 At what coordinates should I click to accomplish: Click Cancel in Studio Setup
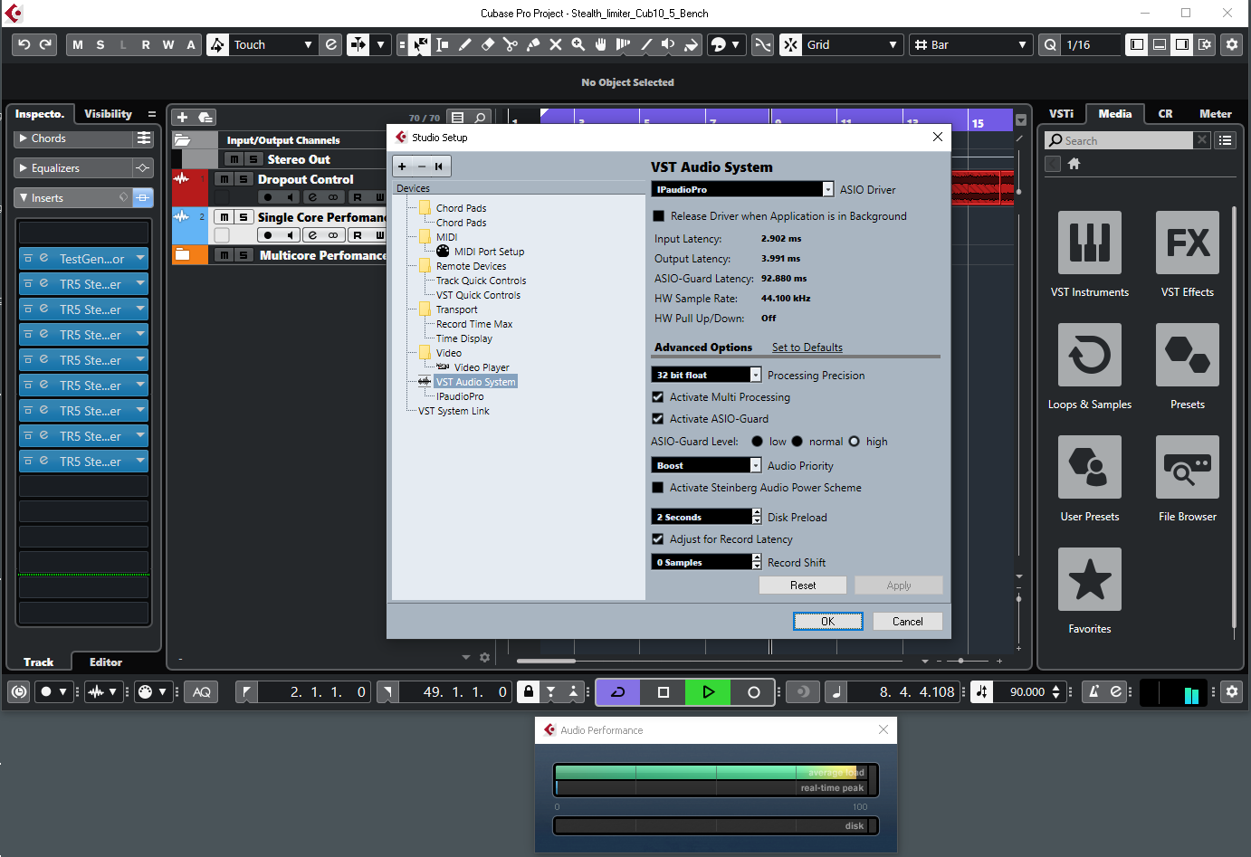(908, 622)
